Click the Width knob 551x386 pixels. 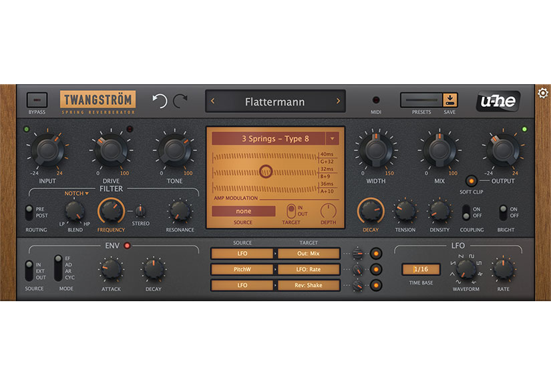click(375, 150)
